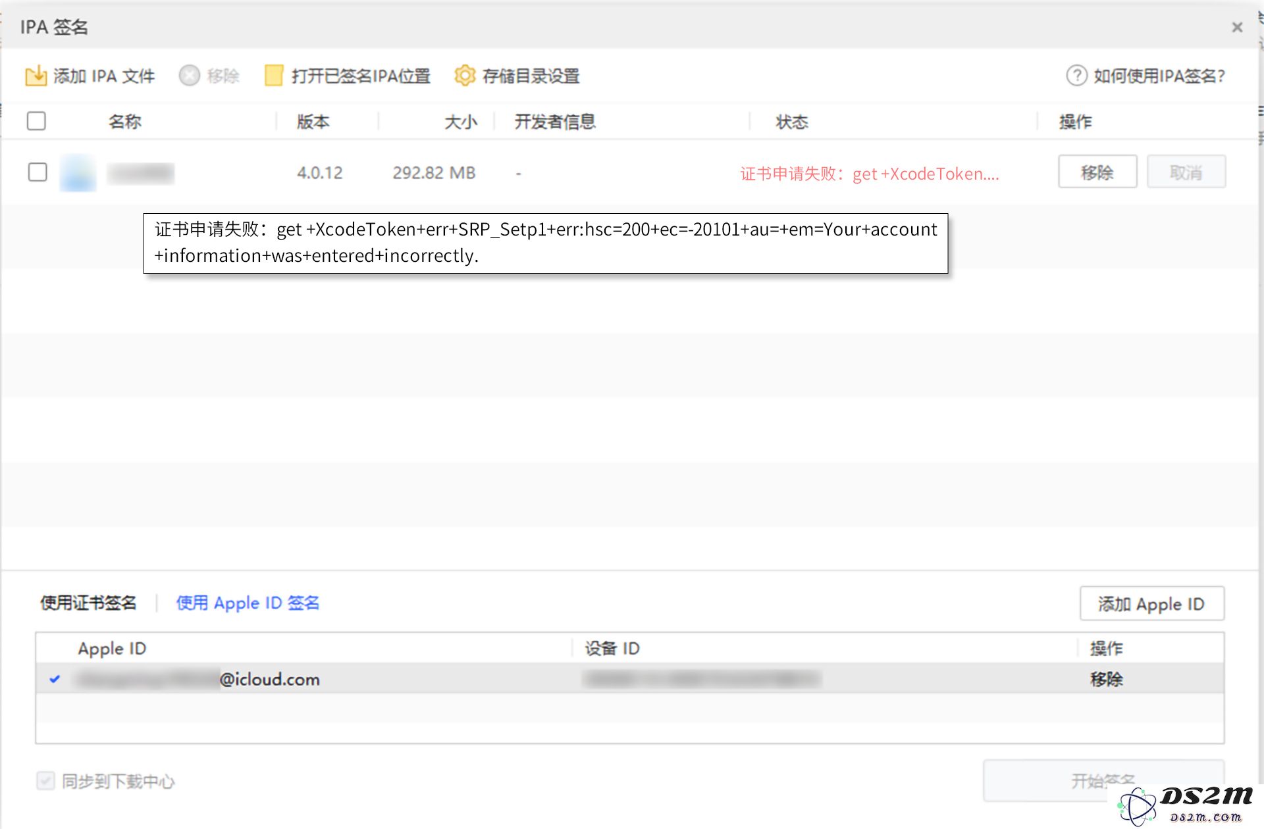Click the 版本 column header
Image resolution: width=1264 pixels, height=829 pixels.
pos(313,122)
